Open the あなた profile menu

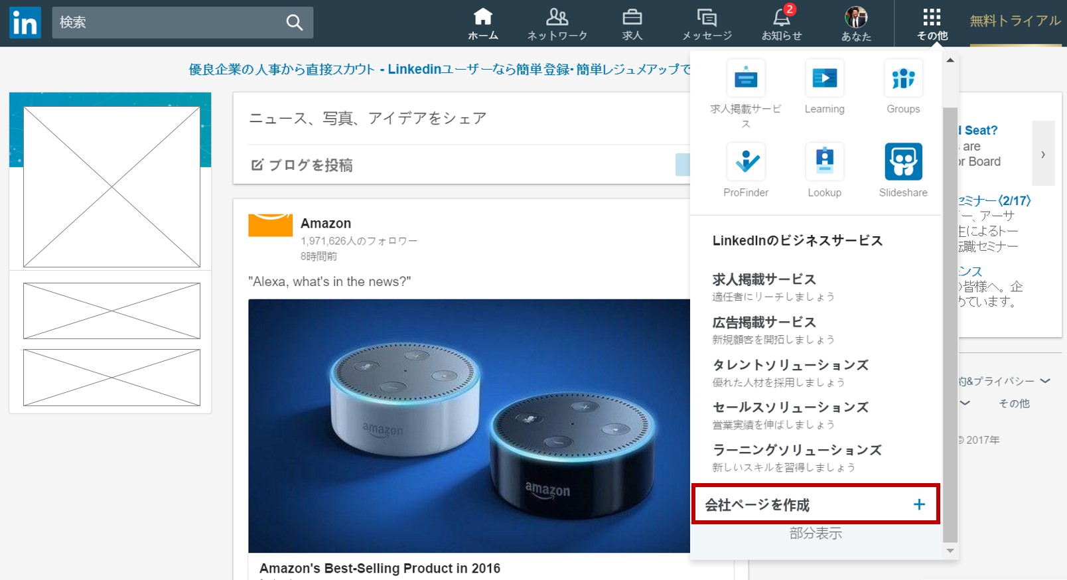856,23
